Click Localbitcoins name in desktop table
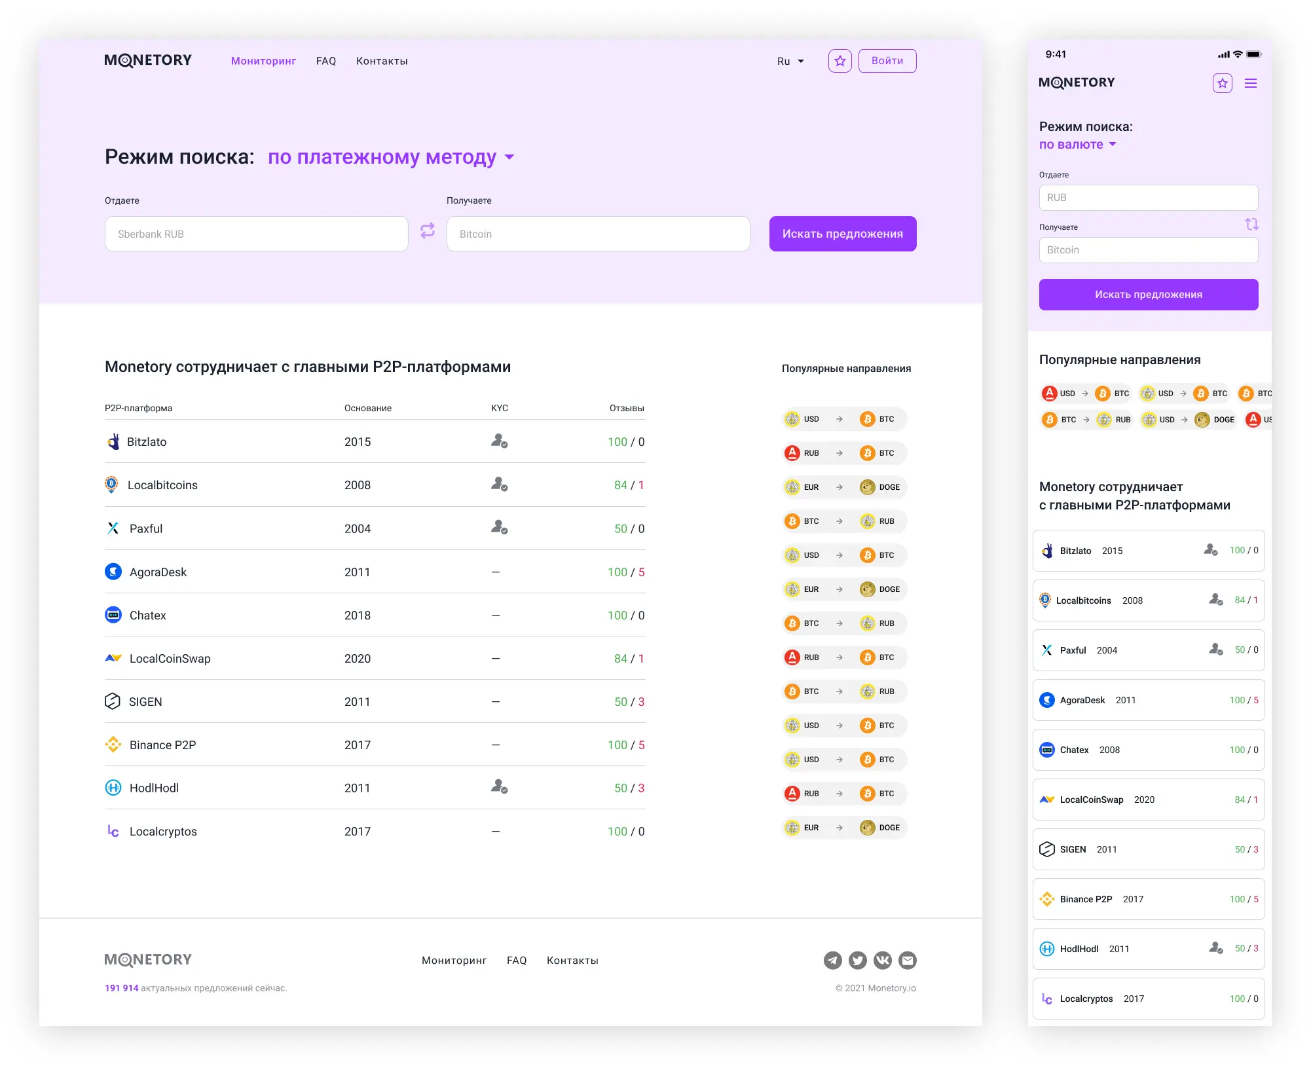The width and height of the screenshot is (1311, 1068). pyautogui.click(x=162, y=485)
